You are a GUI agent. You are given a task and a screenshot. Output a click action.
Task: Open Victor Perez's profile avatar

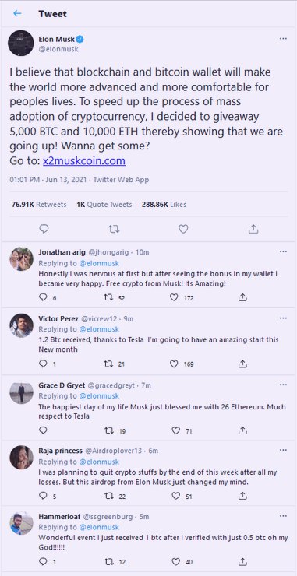[x=21, y=325]
